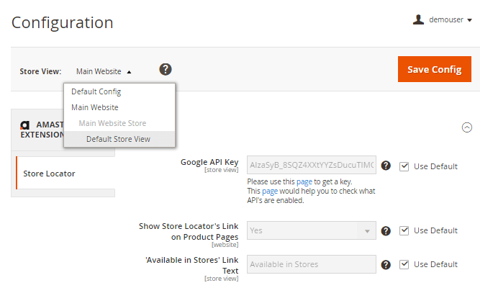Image resolution: width=493 pixels, height=288 pixels.
Task: Toggle Use Default for 'Available in Stores' Link Text
Action: (404, 264)
